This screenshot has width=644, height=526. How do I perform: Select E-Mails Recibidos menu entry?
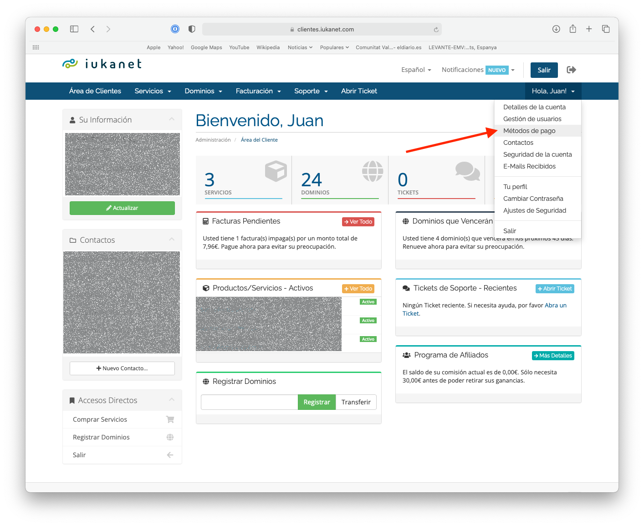point(537,166)
